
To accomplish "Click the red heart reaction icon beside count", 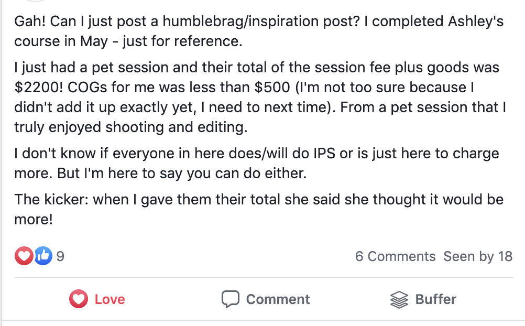I will (x=24, y=256).
